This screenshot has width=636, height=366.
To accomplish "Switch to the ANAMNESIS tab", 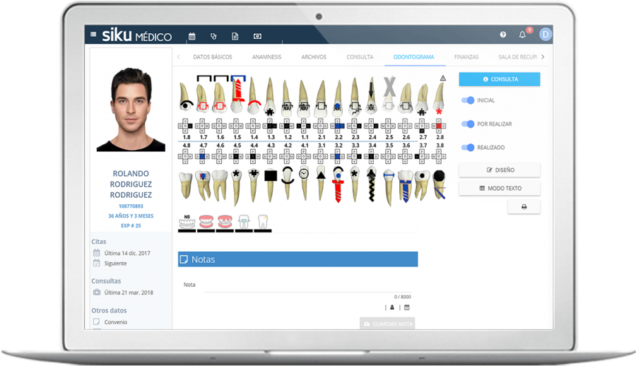I will pyautogui.click(x=266, y=57).
